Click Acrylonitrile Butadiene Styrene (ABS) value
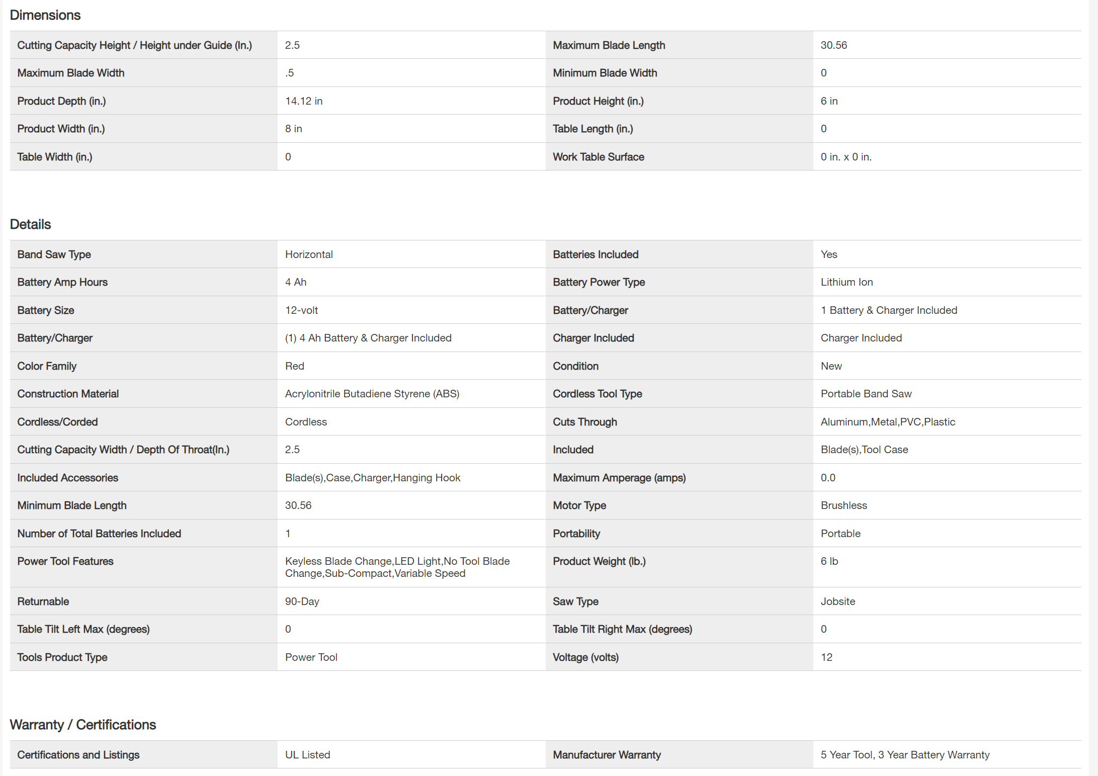Image resolution: width=1098 pixels, height=776 pixels. (x=372, y=394)
